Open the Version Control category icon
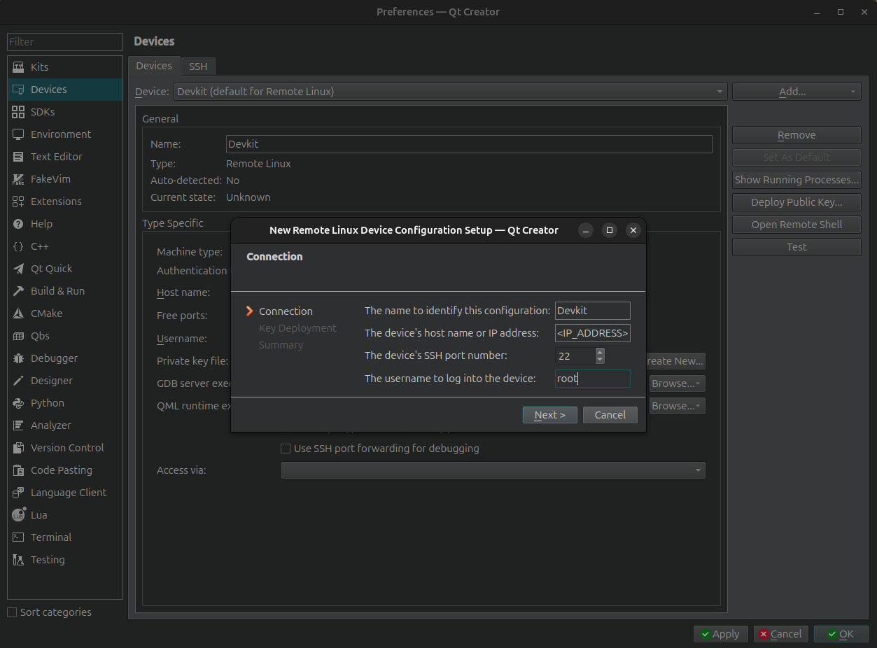 (x=18, y=448)
